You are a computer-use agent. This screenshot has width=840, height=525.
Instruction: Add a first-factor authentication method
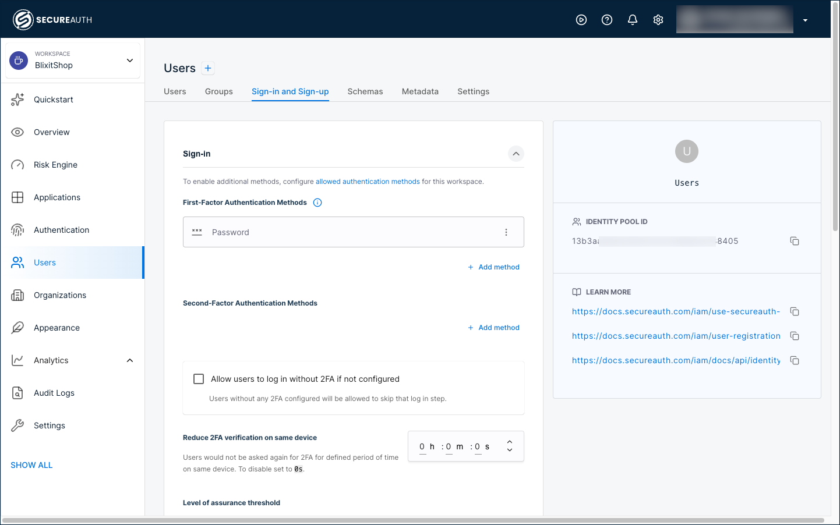[494, 267]
